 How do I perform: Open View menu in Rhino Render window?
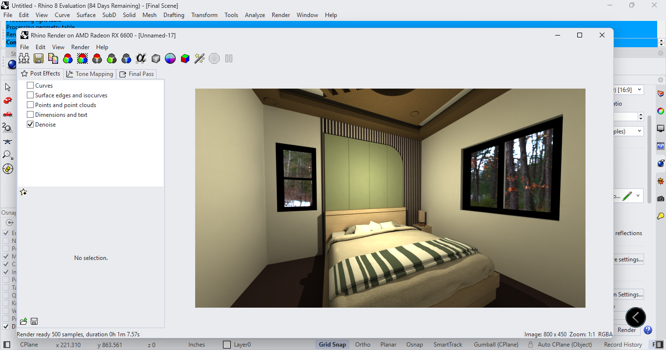(x=58, y=47)
